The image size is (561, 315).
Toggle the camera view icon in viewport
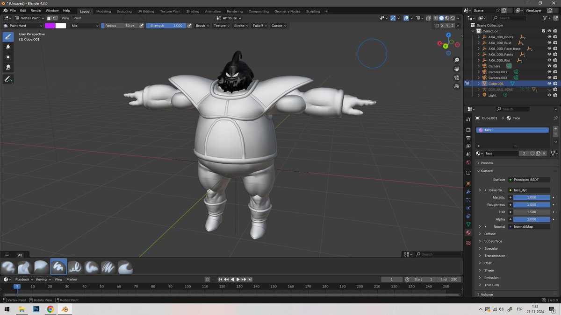coord(457,77)
